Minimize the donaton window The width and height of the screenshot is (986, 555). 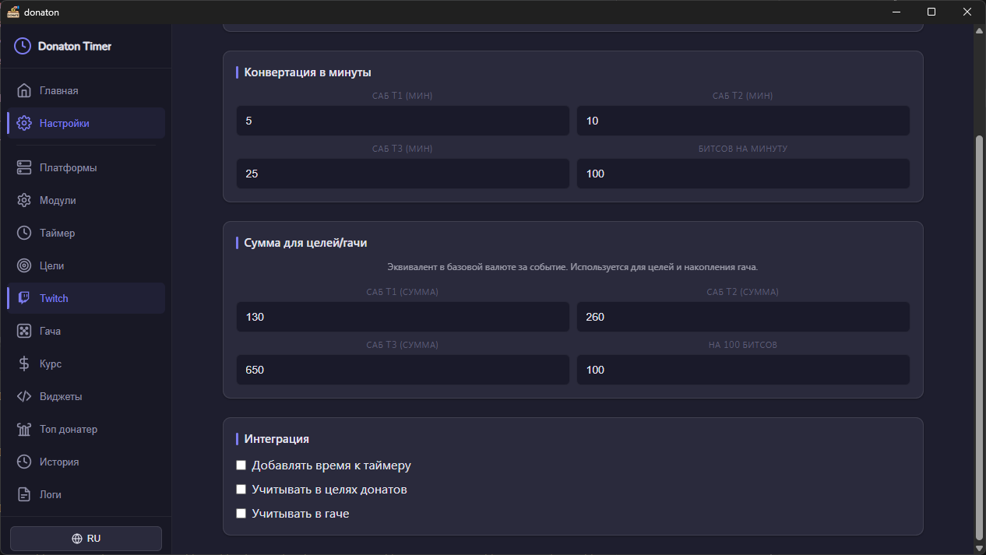pyautogui.click(x=896, y=12)
